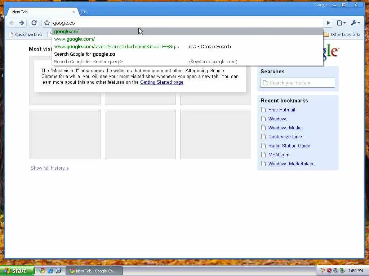369x276 pixels.
Task: Select New Tab - Google Chrome taskbar button
Action: coord(94,271)
